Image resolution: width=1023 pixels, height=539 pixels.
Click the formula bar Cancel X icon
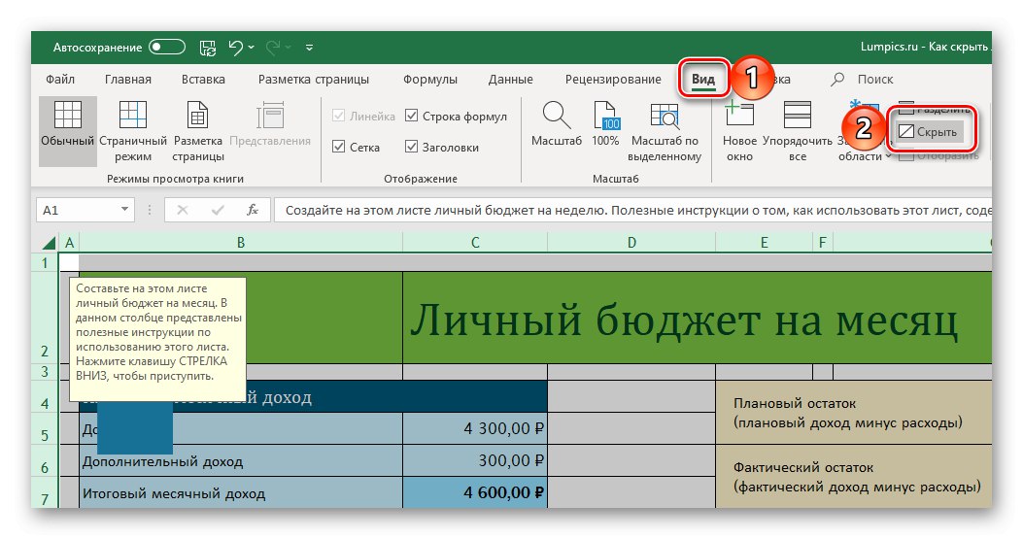(x=183, y=210)
